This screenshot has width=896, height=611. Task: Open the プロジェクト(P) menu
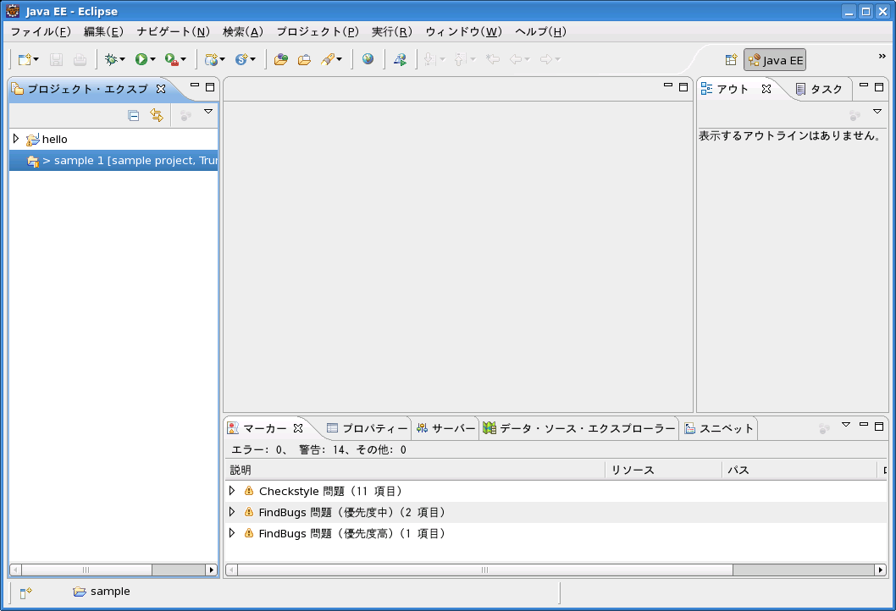tap(318, 31)
